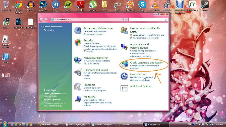Select Control Panel Home in sidebar
The image size is (226, 127).
click(52, 27)
